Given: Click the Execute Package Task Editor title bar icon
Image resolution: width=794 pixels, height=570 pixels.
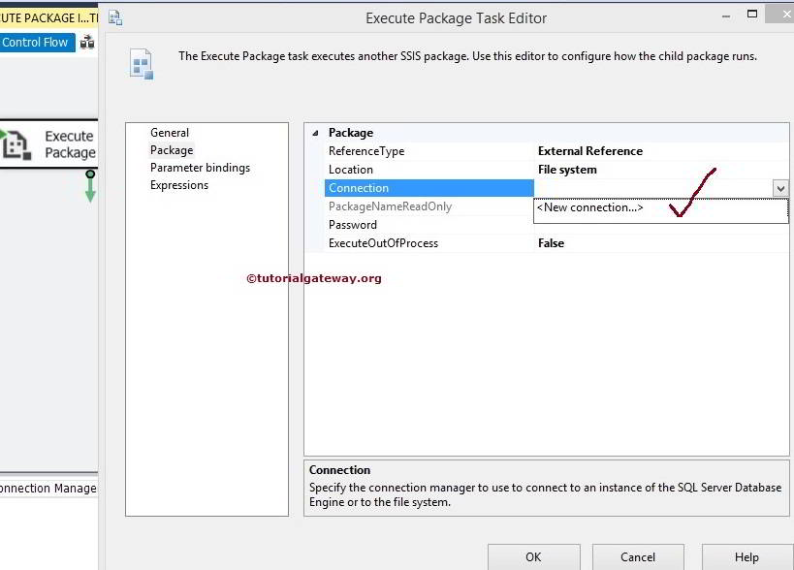Looking at the screenshot, I should tap(115, 16).
